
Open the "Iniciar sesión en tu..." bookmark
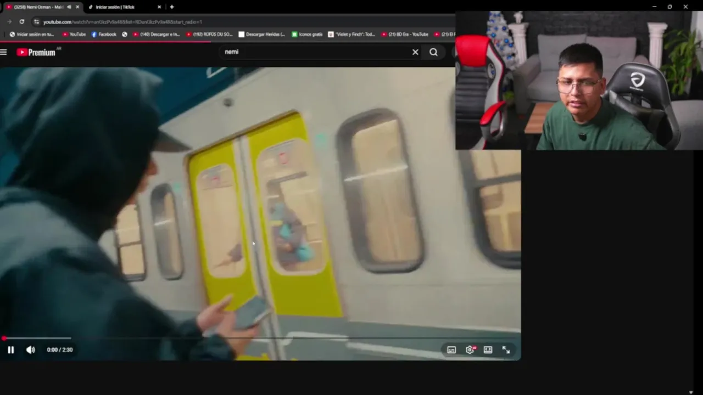32,34
